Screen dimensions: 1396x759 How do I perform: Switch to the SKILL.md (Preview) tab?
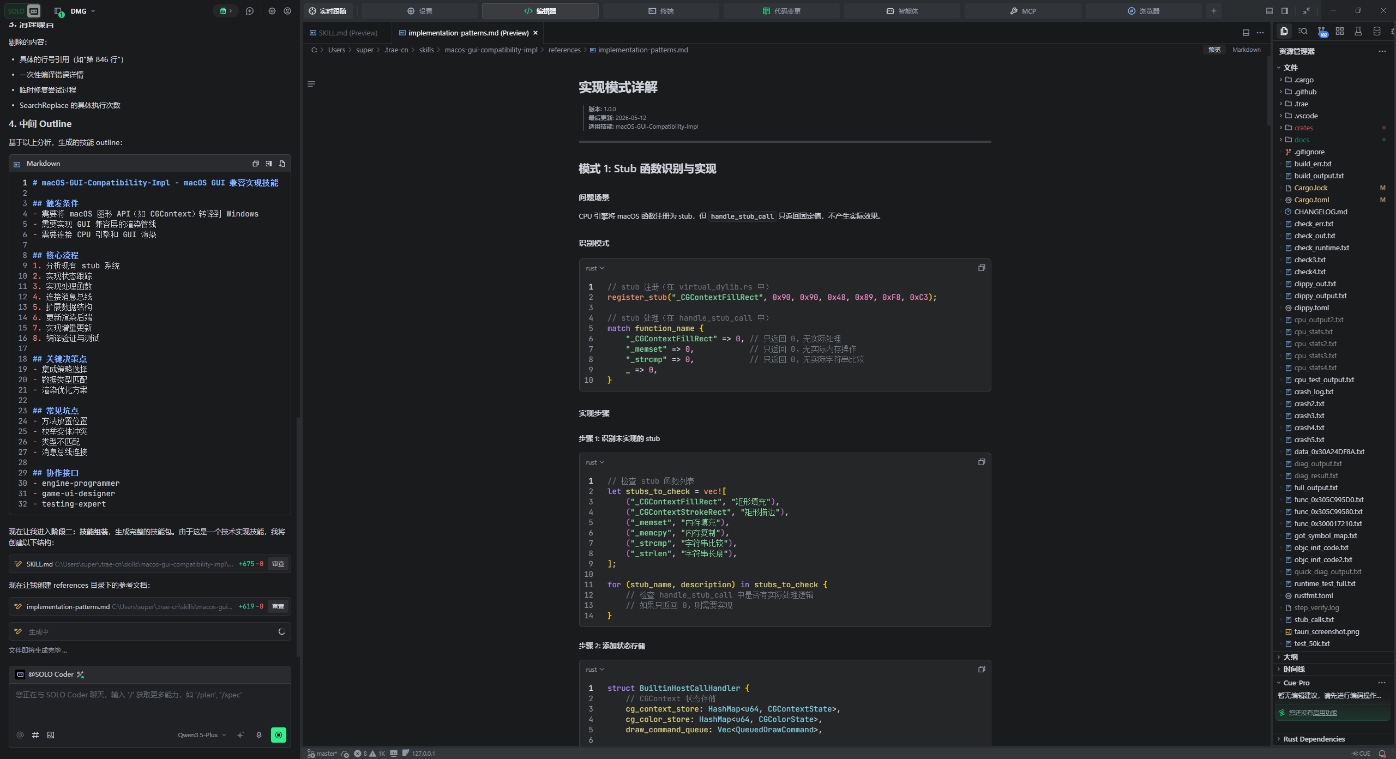347,33
